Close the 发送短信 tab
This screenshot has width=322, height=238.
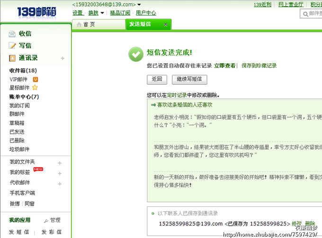click(166, 25)
